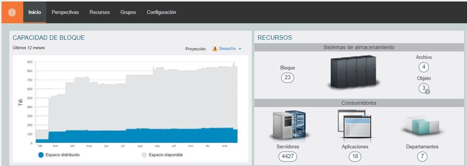Click the orange hexagon product logo
This screenshot has height=166, width=467.
pyautogui.click(x=12, y=13)
